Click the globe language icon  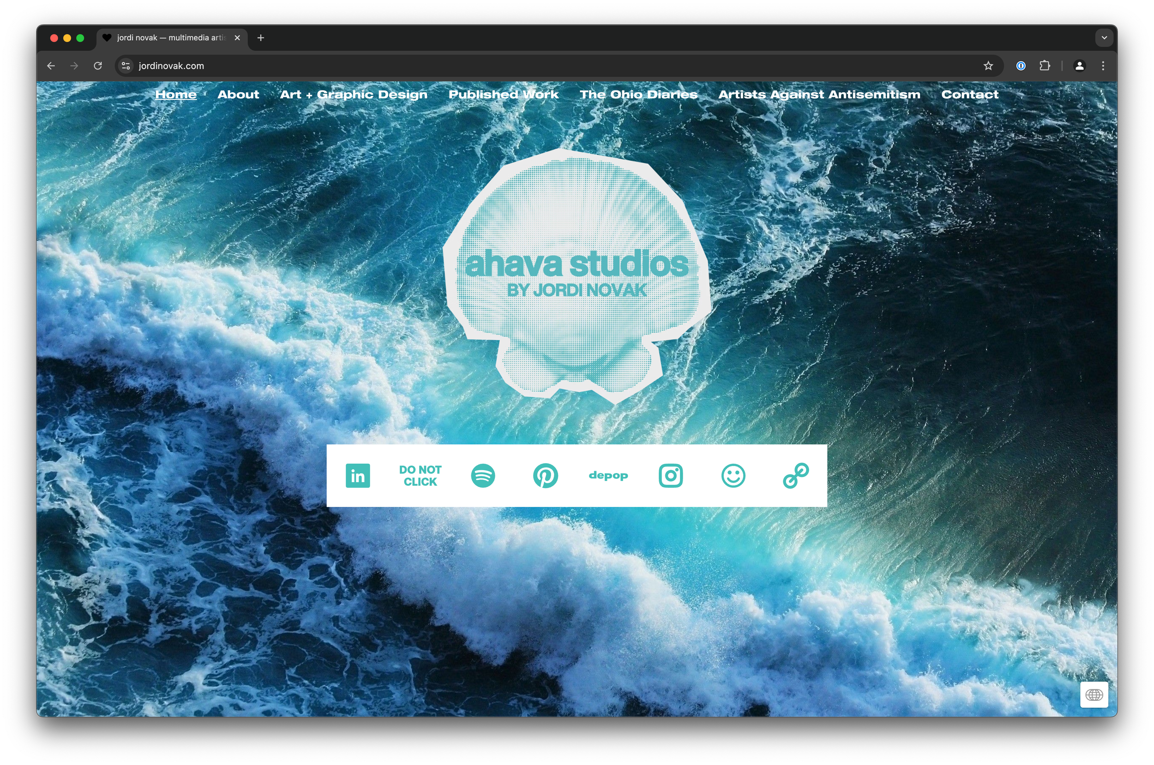tap(1094, 695)
